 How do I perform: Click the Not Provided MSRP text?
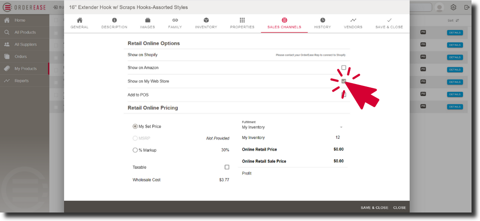pyautogui.click(x=218, y=138)
